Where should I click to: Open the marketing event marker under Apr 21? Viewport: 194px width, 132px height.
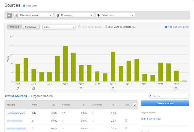pyautogui.click(x=176, y=89)
